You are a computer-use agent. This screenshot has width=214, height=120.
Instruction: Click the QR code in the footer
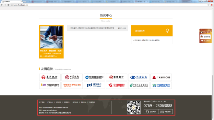click(134, 107)
